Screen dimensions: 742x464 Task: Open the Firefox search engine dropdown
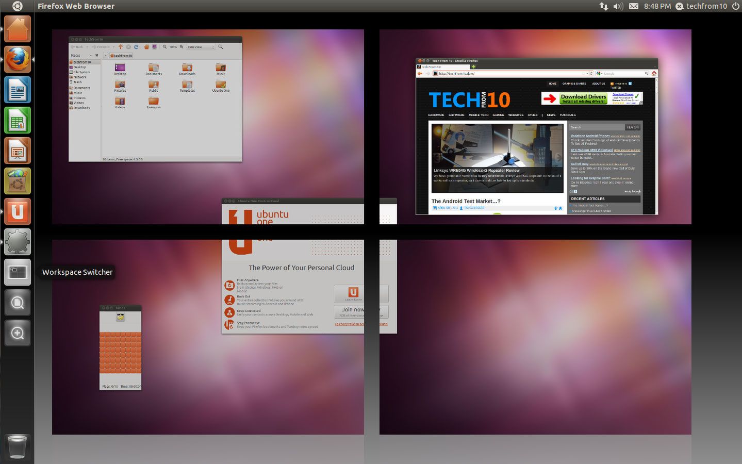tap(599, 74)
